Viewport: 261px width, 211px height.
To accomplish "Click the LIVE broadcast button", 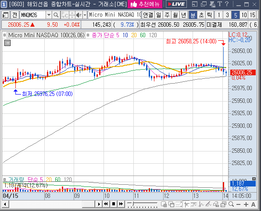I will [x=176, y=4].
